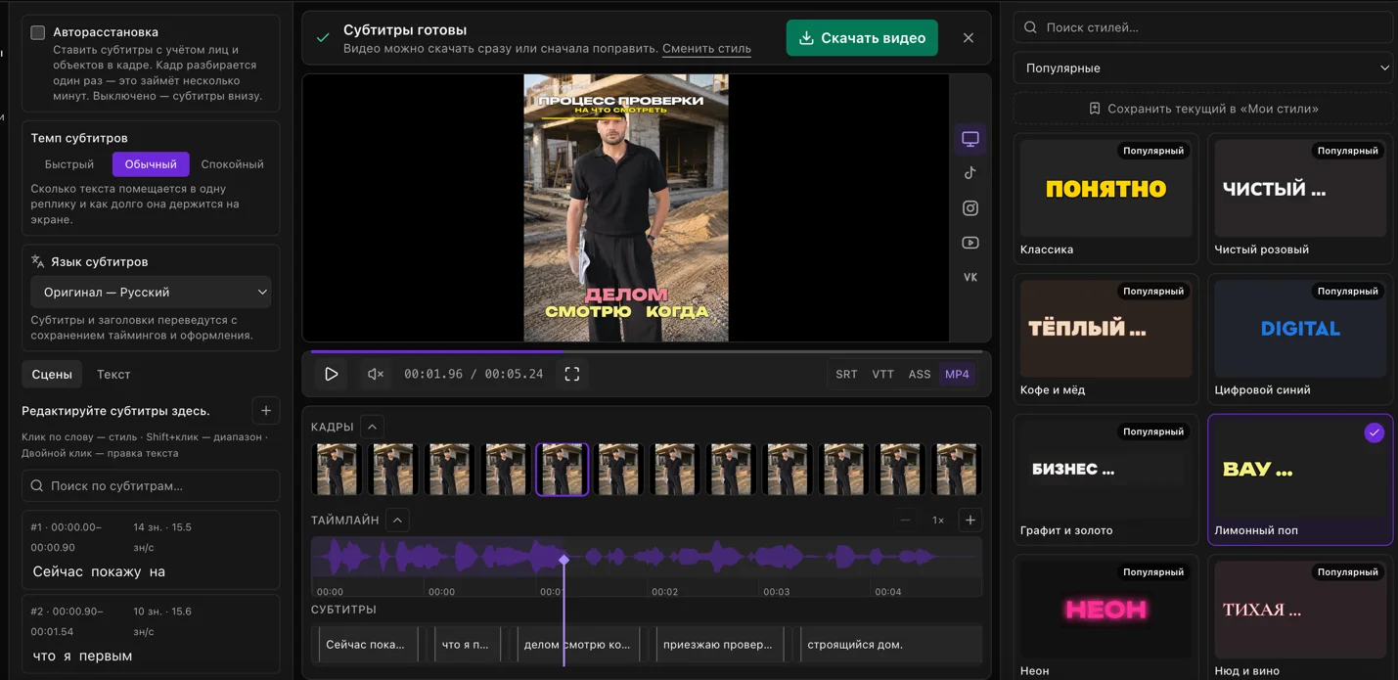1398x680 pixels.
Task: Zoom in the timeline
Action: point(970,521)
